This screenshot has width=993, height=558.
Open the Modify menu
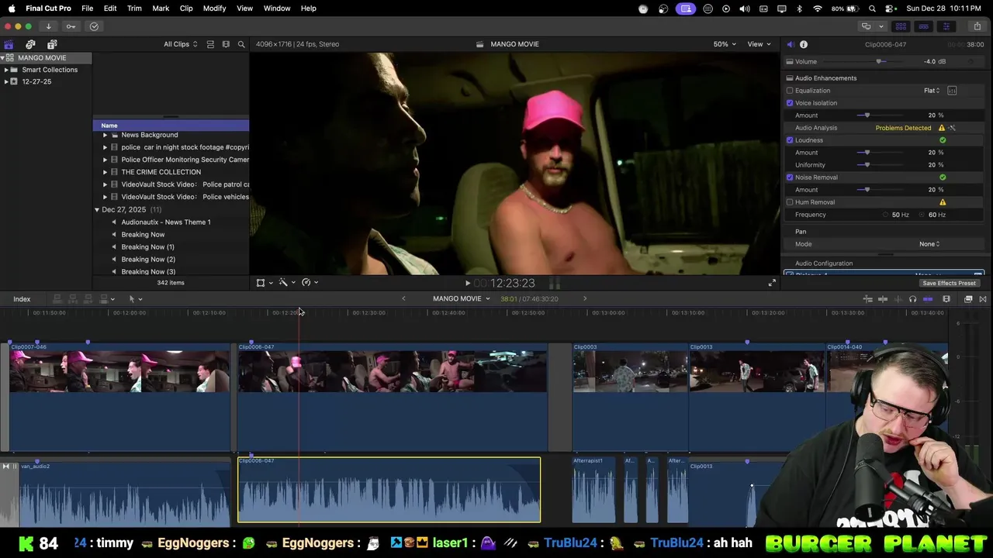pos(214,9)
